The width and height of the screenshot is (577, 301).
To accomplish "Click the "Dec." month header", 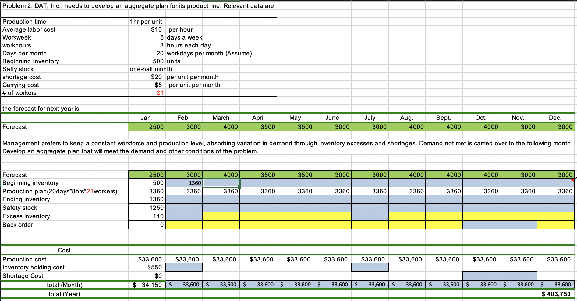I will (556, 118).
